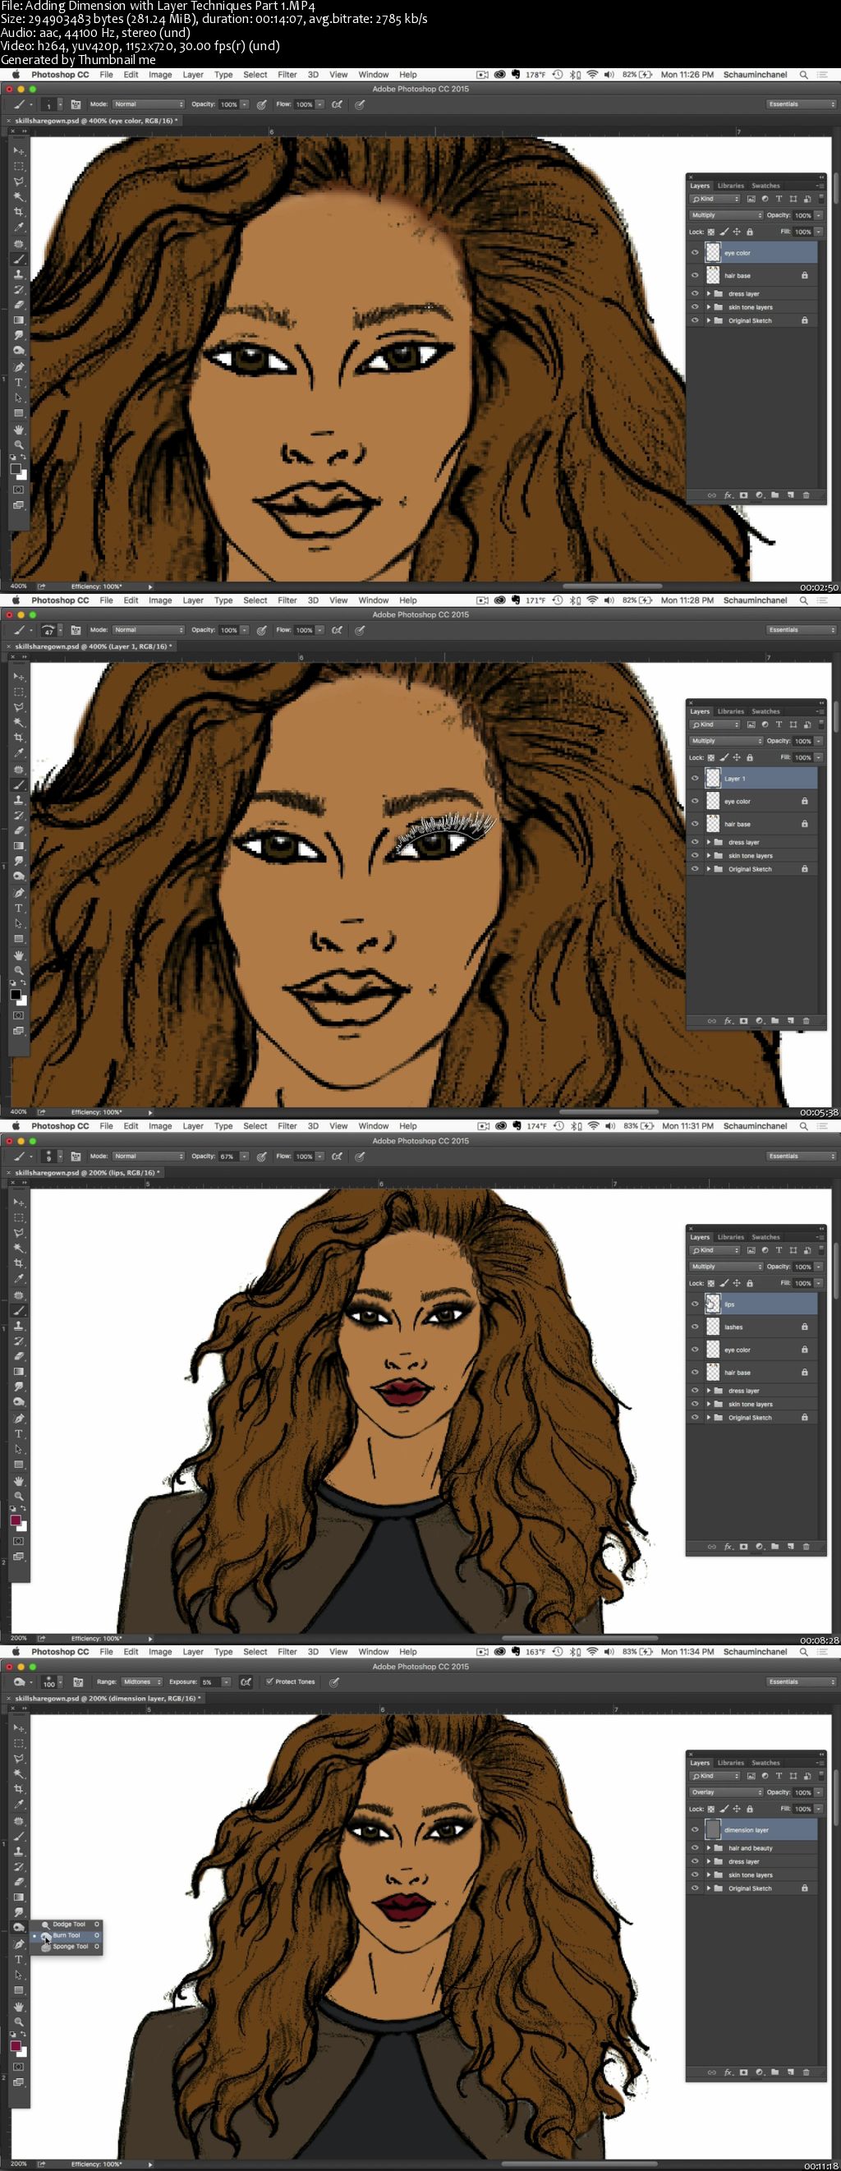Screen dimensions: 841x2171
Task: Select Hand tool in the 11:31 PM frame
Action: 18,1481
